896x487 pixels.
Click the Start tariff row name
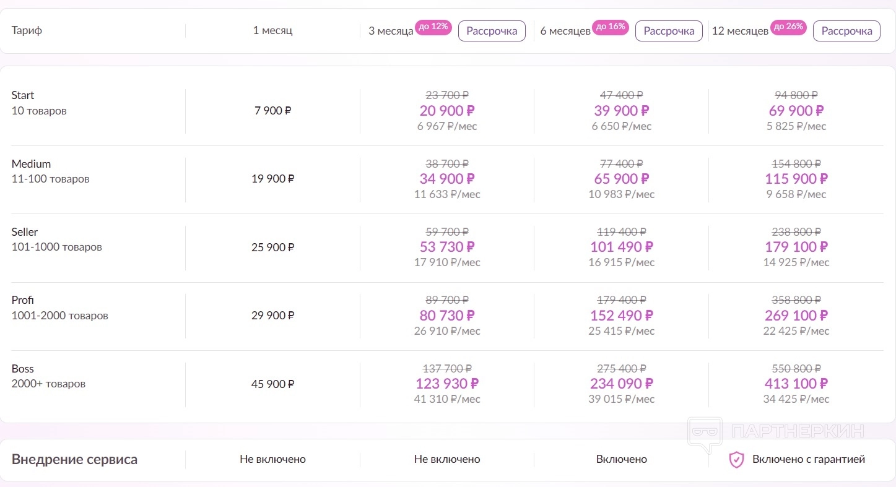[x=23, y=95]
